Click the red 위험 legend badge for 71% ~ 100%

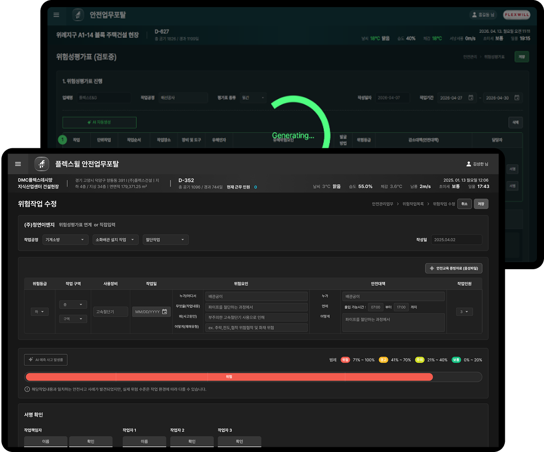(x=345, y=360)
